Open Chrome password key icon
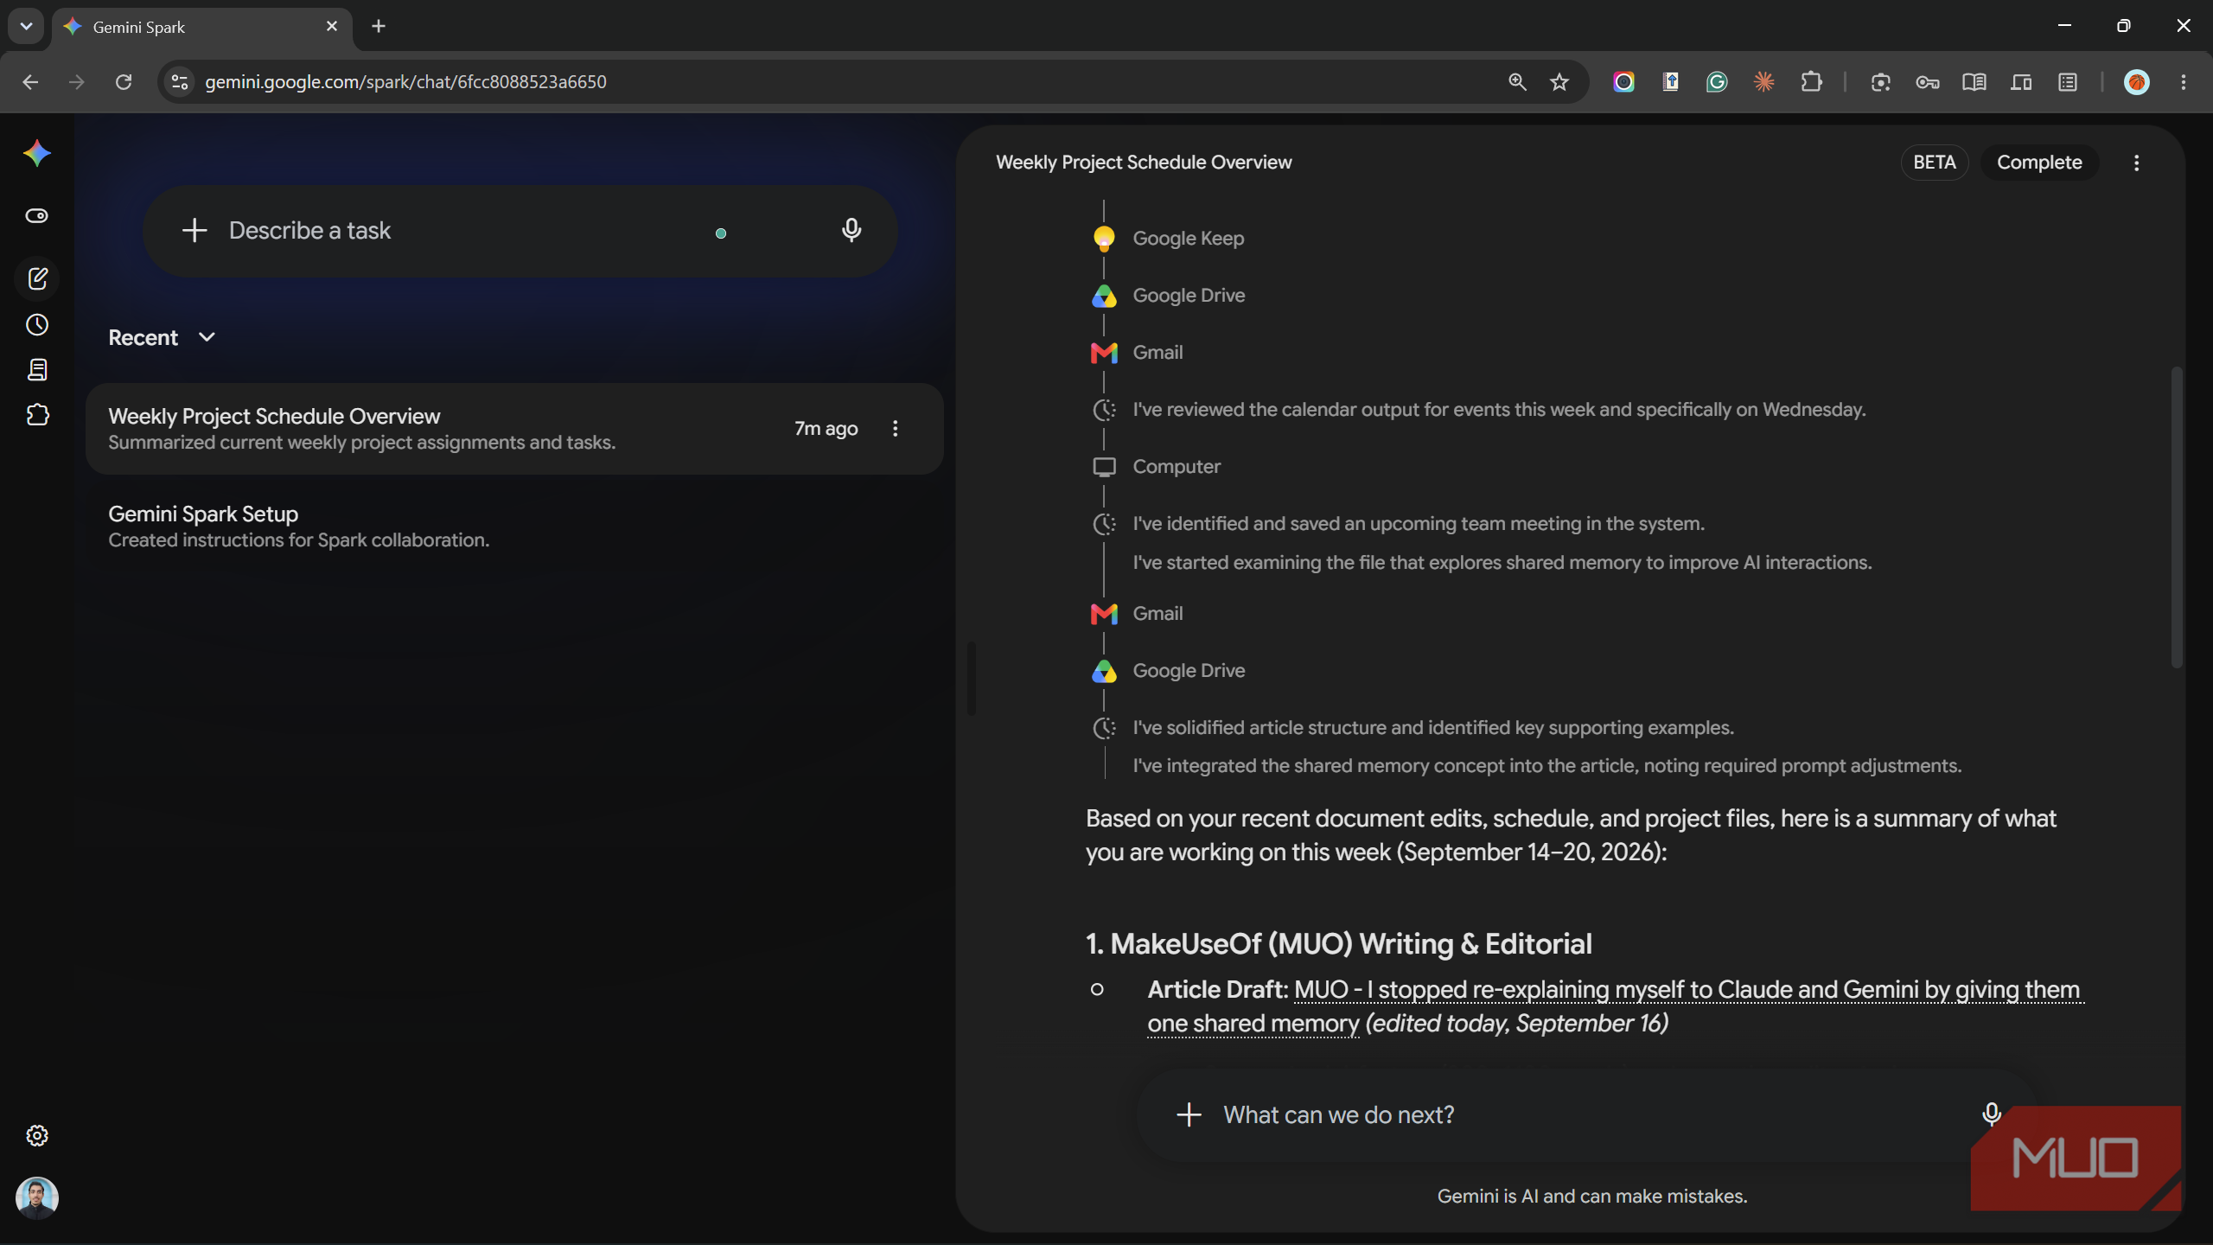The height and width of the screenshot is (1245, 2213). pos(1928,81)
